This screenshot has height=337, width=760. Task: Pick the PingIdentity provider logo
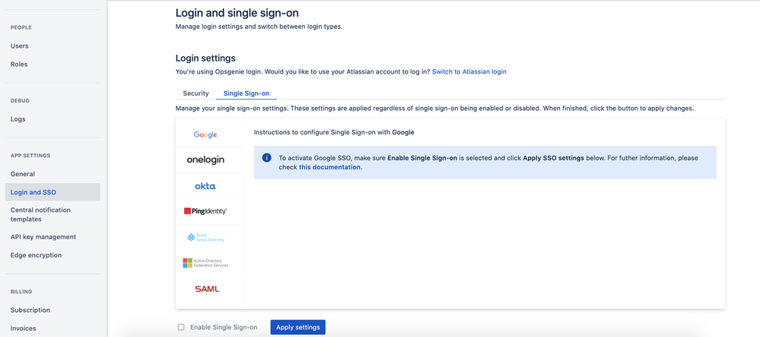coord(205,211)
